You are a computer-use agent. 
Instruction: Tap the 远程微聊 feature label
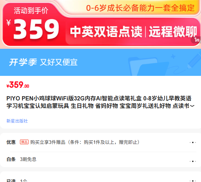(173, 32)
